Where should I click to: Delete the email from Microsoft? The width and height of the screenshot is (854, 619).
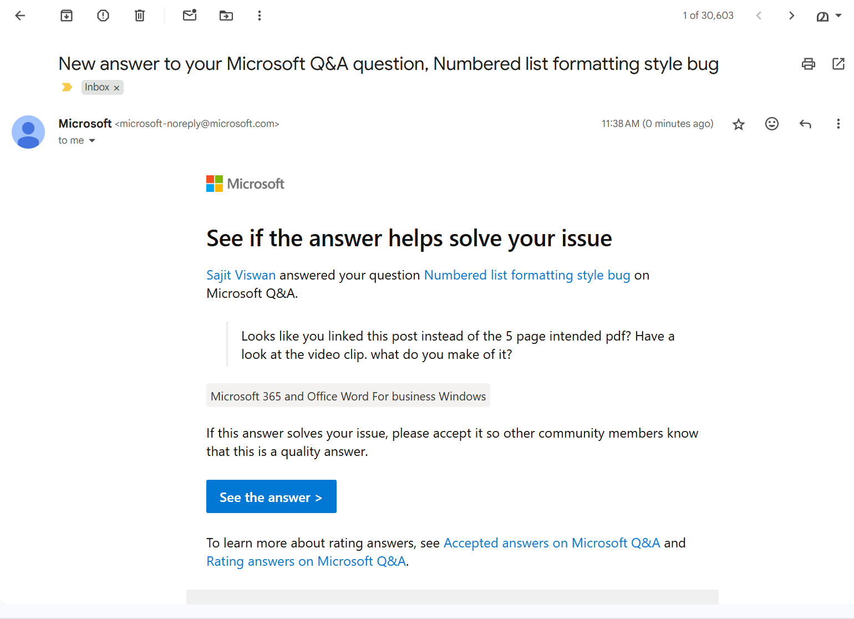139,16
